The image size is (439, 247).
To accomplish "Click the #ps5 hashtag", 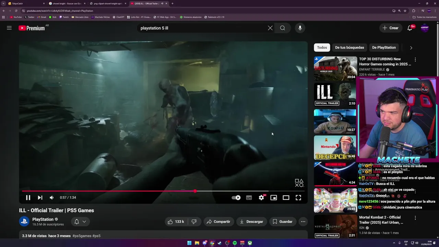I will point(96,236).
